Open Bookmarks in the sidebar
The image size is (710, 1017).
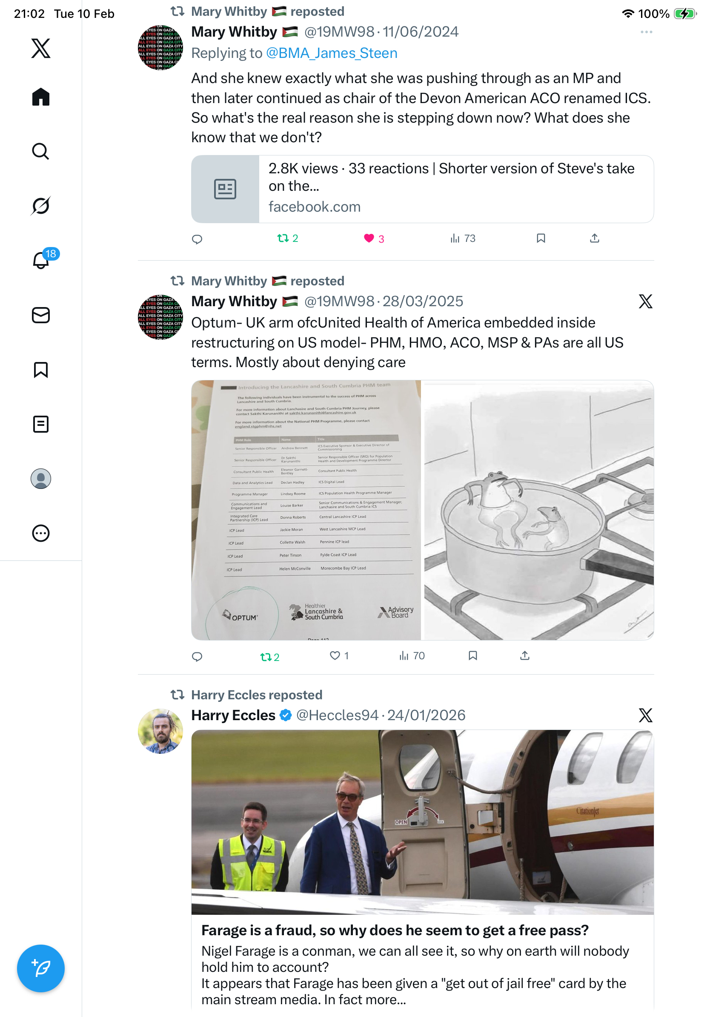(41, 369)
